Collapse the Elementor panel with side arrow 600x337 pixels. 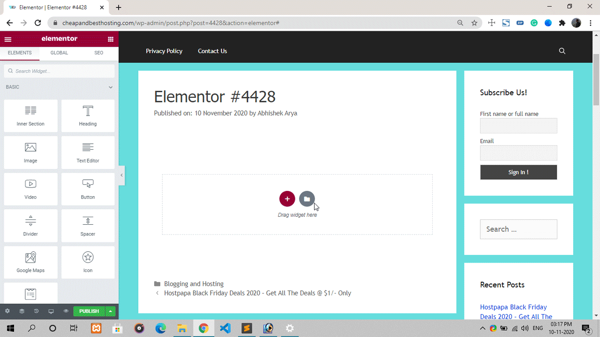click(x=122, y=175)
